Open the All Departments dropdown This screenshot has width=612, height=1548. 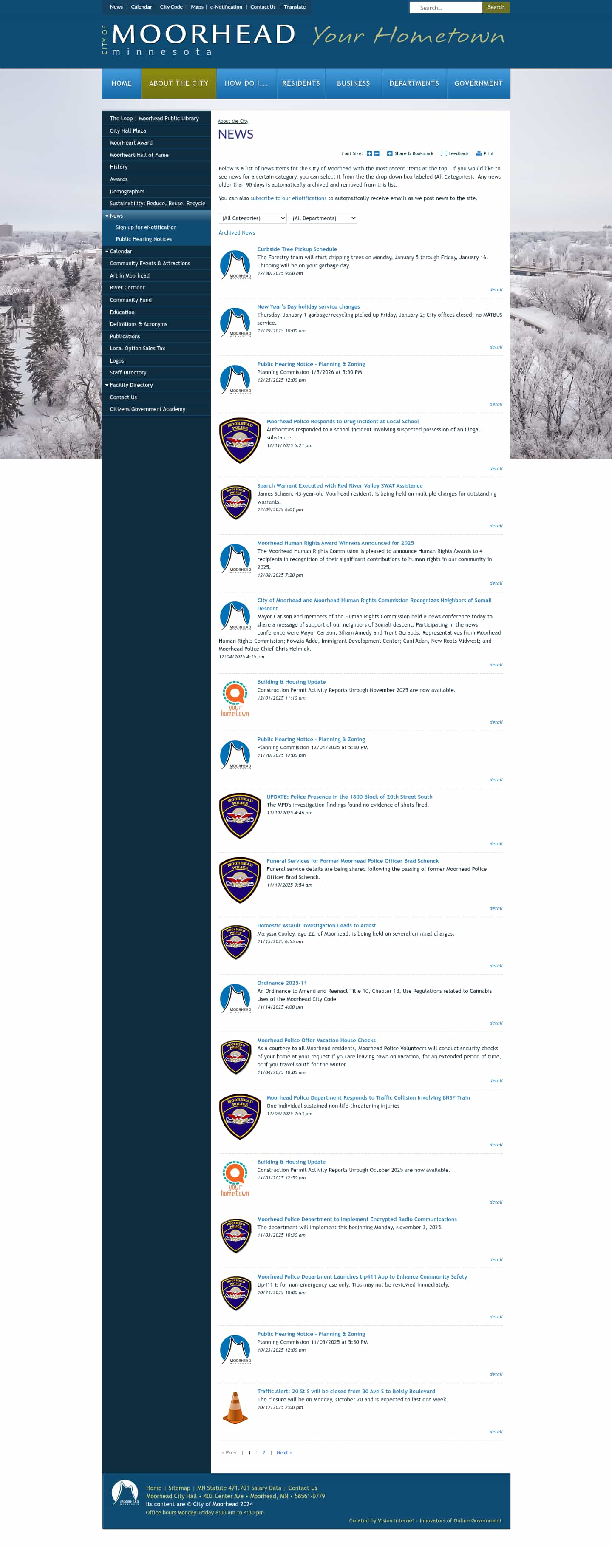[x=323, y=218]
